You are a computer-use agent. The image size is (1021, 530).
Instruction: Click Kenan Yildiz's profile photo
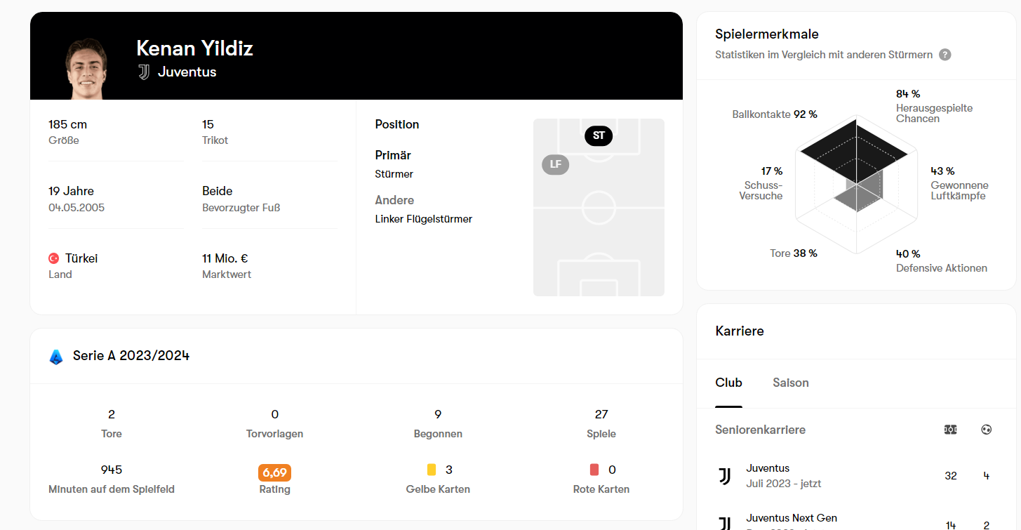click(86, 68)
